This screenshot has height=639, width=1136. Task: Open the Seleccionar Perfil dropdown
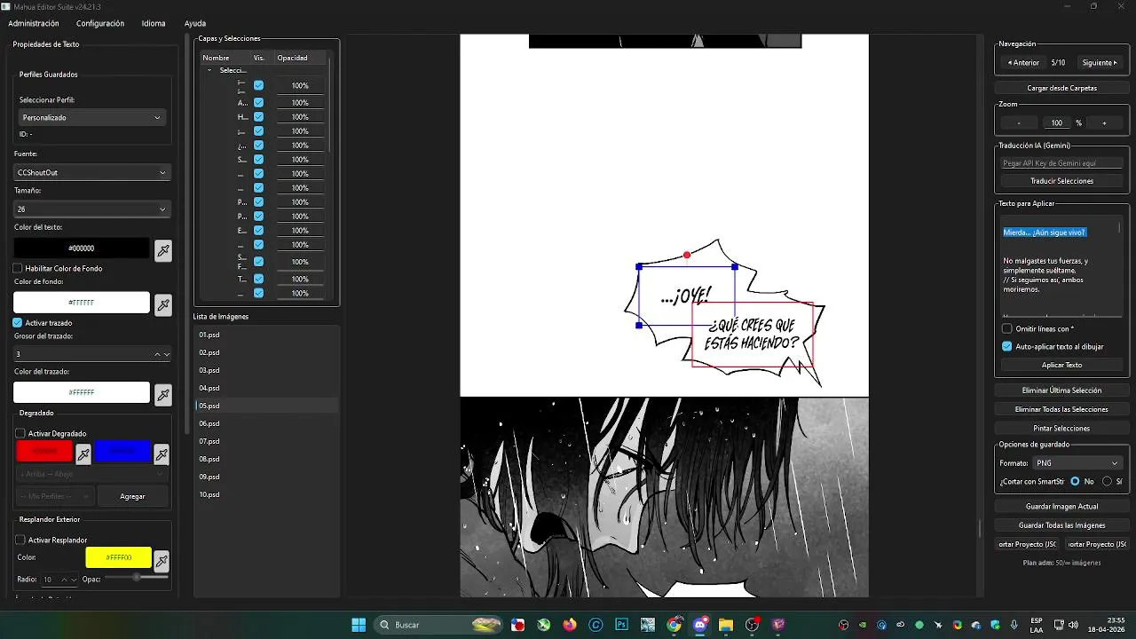[91, 117]
